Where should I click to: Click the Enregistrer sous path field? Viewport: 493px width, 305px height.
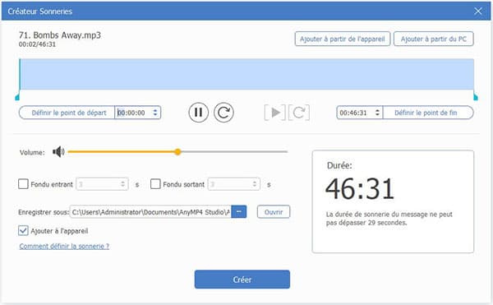click(x=150, y=211)
